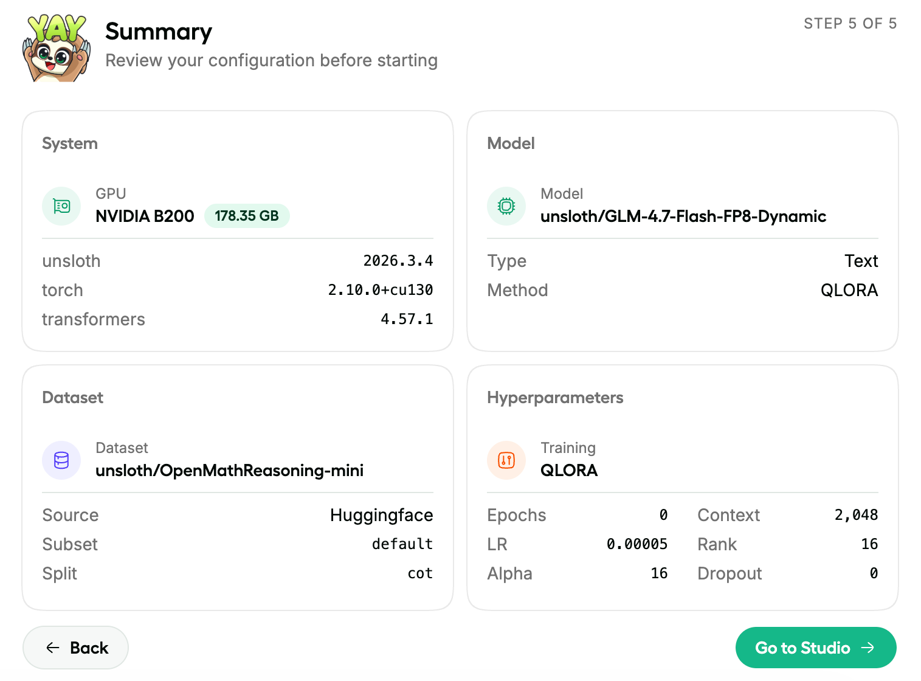Click the left arrow in Back button
Image resolution: width=921 pixels, height=681 pixels.
click(53, 648)
